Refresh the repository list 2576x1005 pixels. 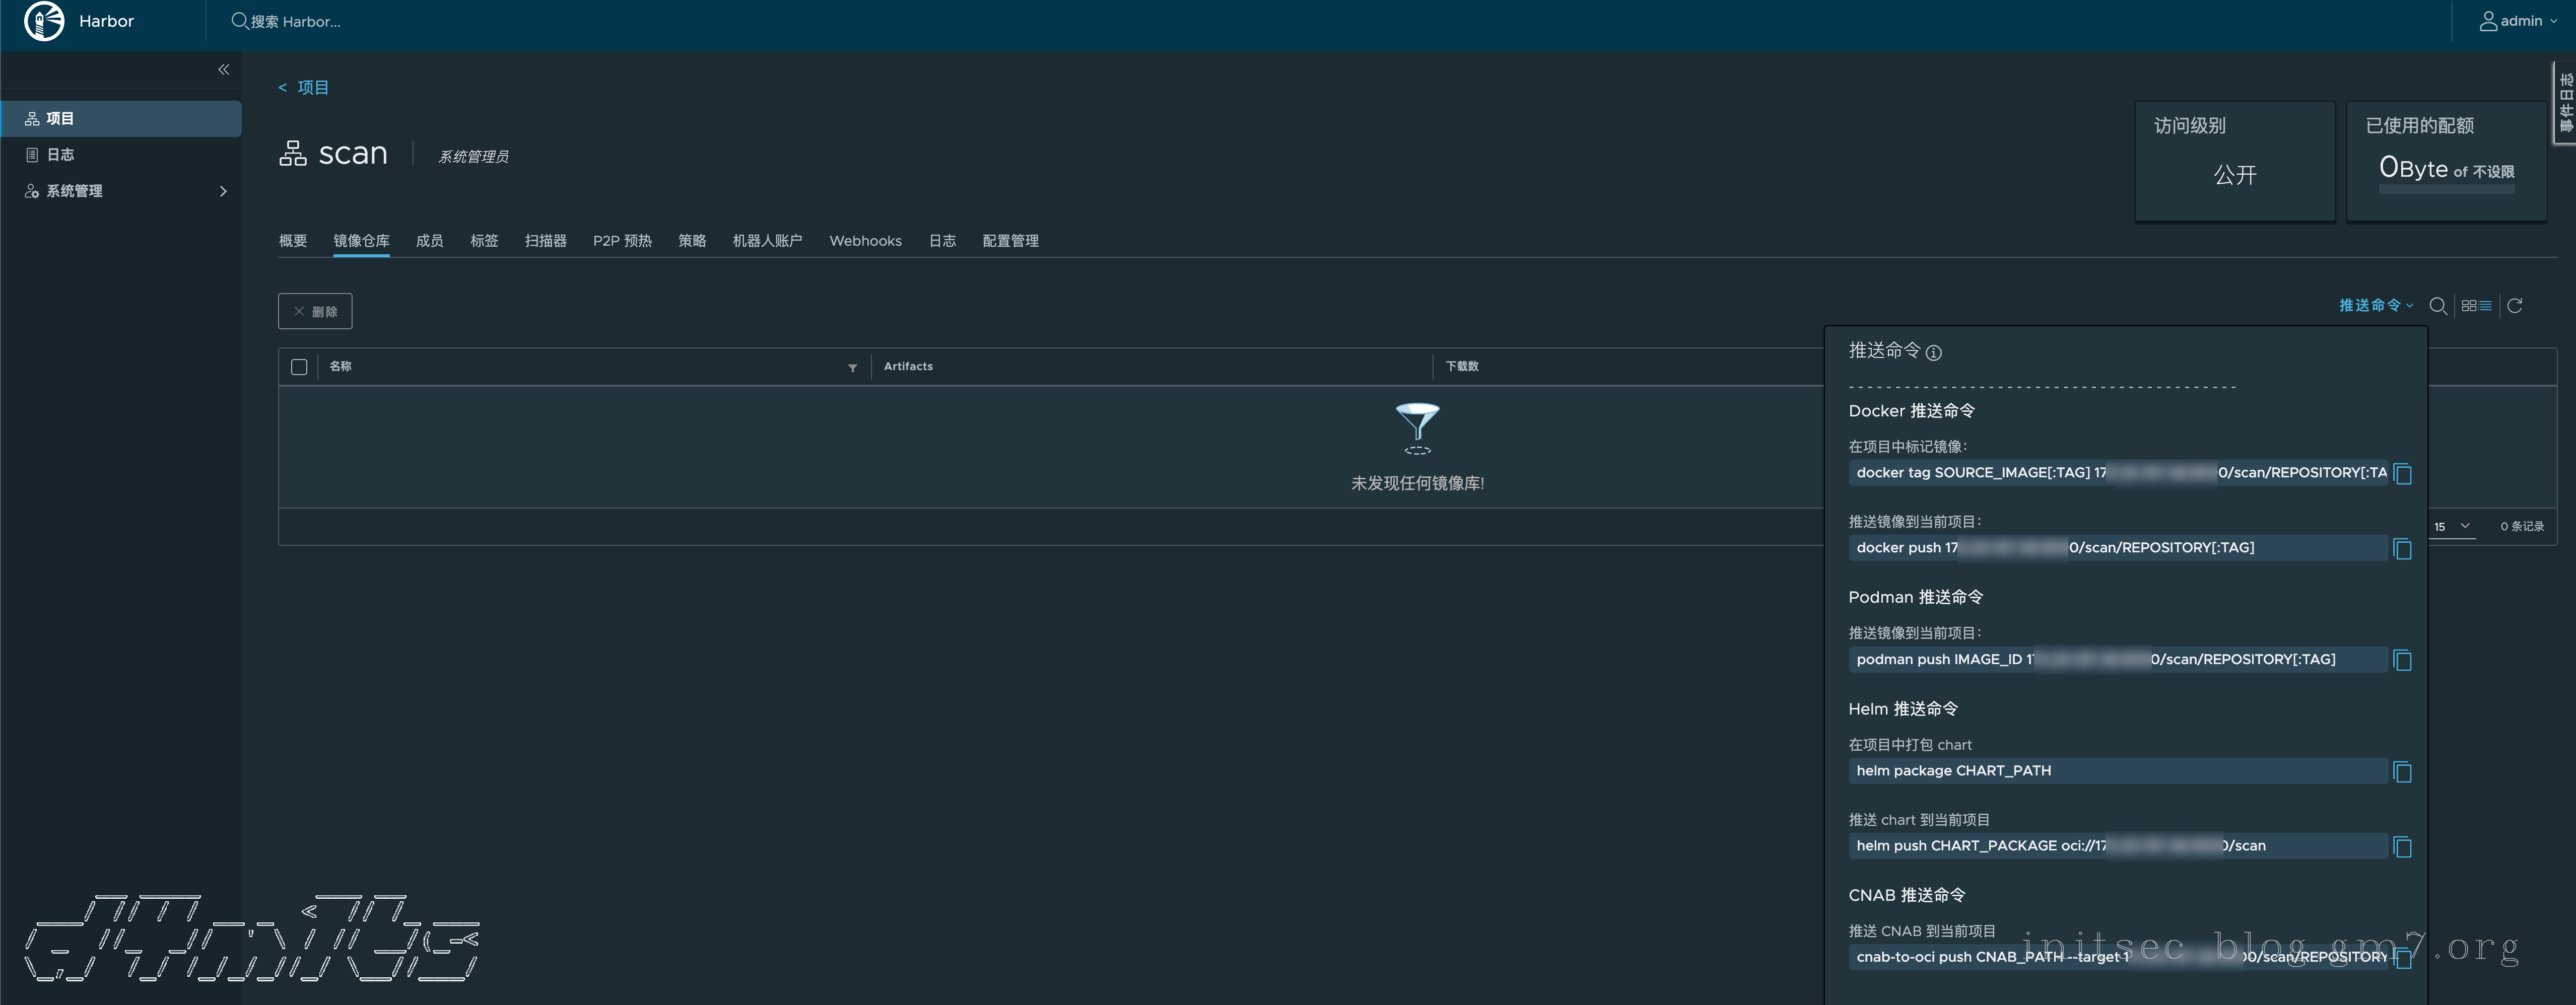tap(2515, 306)
